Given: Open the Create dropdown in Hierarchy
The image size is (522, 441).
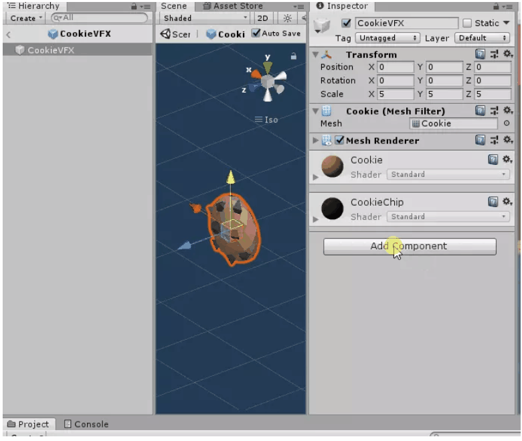Looking at the screenshot, I should [x=26, y=18].
